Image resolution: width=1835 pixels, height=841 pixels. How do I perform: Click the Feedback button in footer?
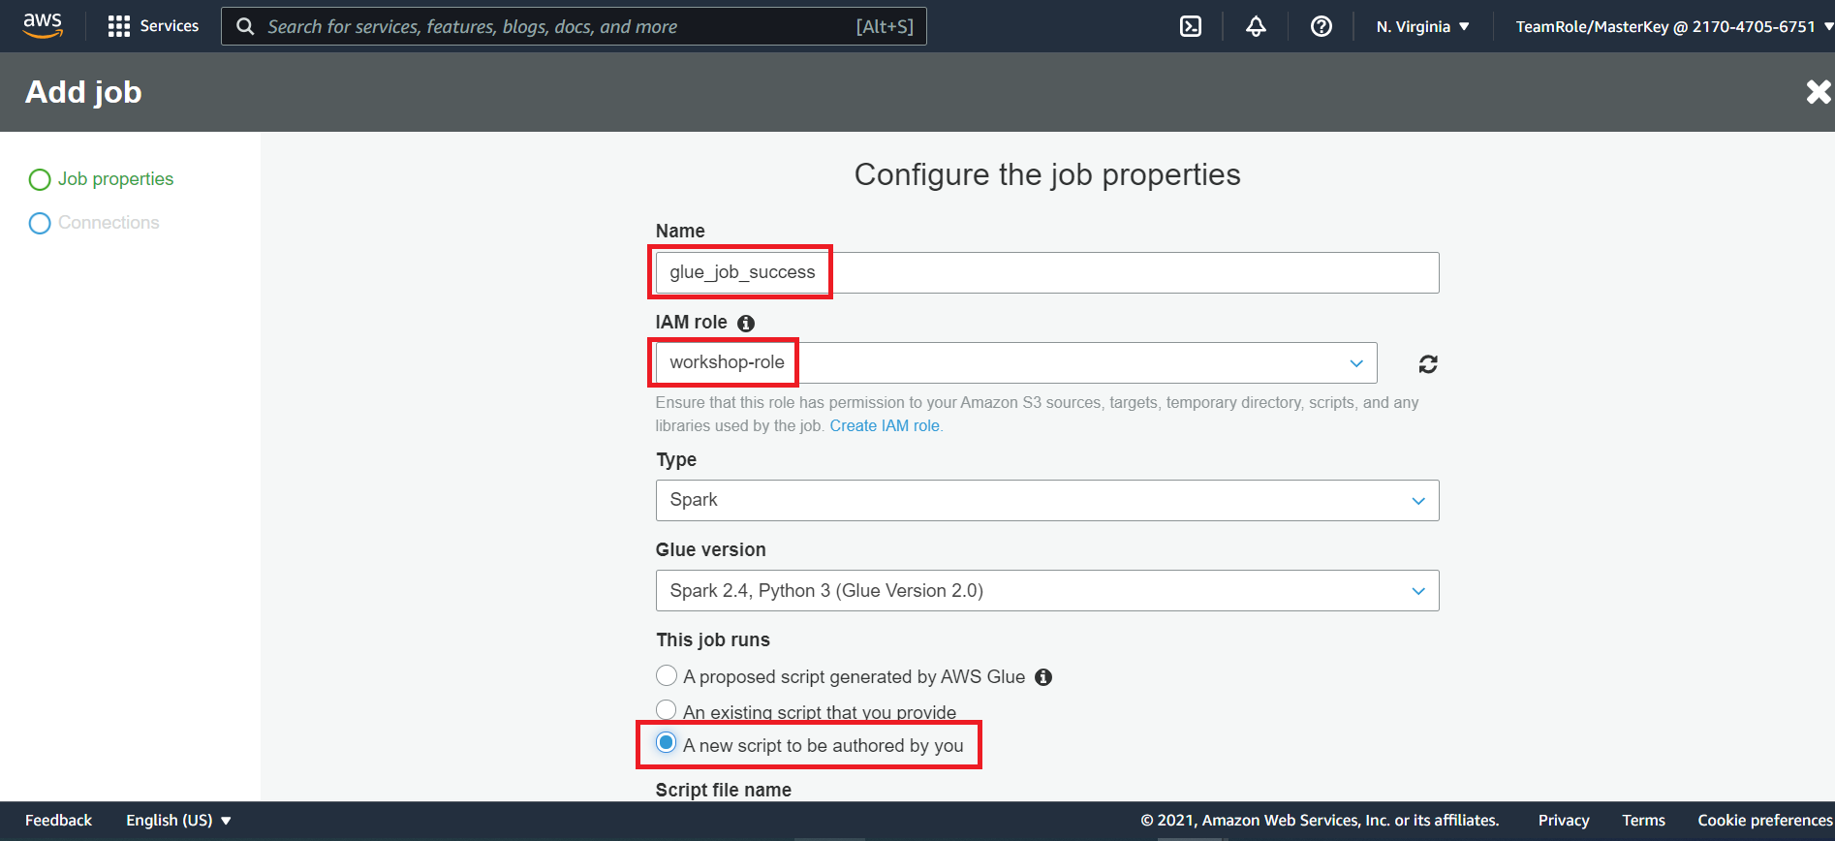click(58, 820)
